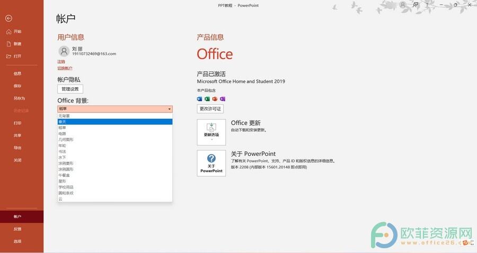
Task: Open the 导出 page in sidebar
Action: [22, 148]
